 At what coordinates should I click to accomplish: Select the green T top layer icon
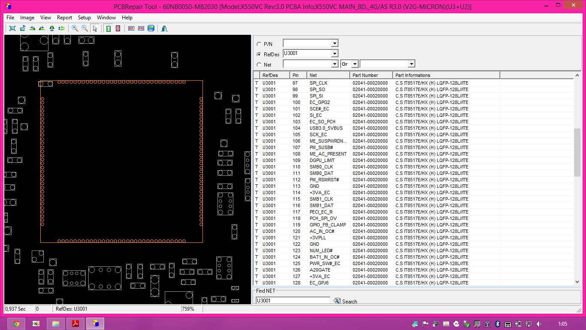[109, 28]
